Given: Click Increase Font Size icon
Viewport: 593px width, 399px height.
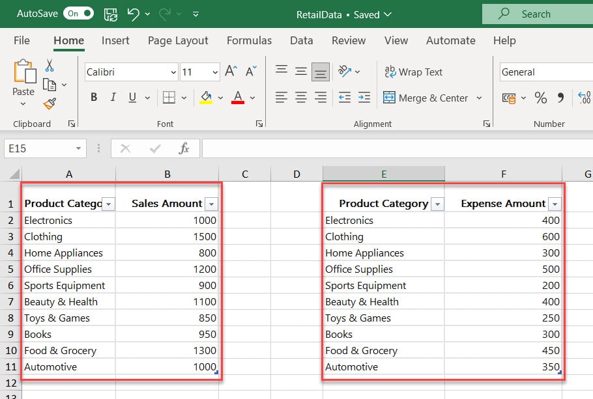Looking at the screenshot, I should click(231, 71).
